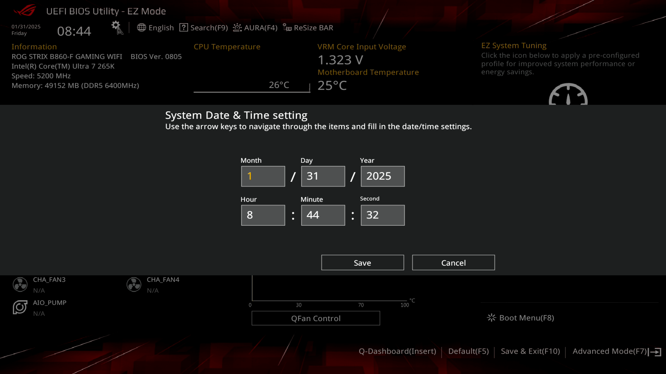Open AURA (F4) lighting icon
666x374 pixels.
pyautogui.click(x=237, y=28)
